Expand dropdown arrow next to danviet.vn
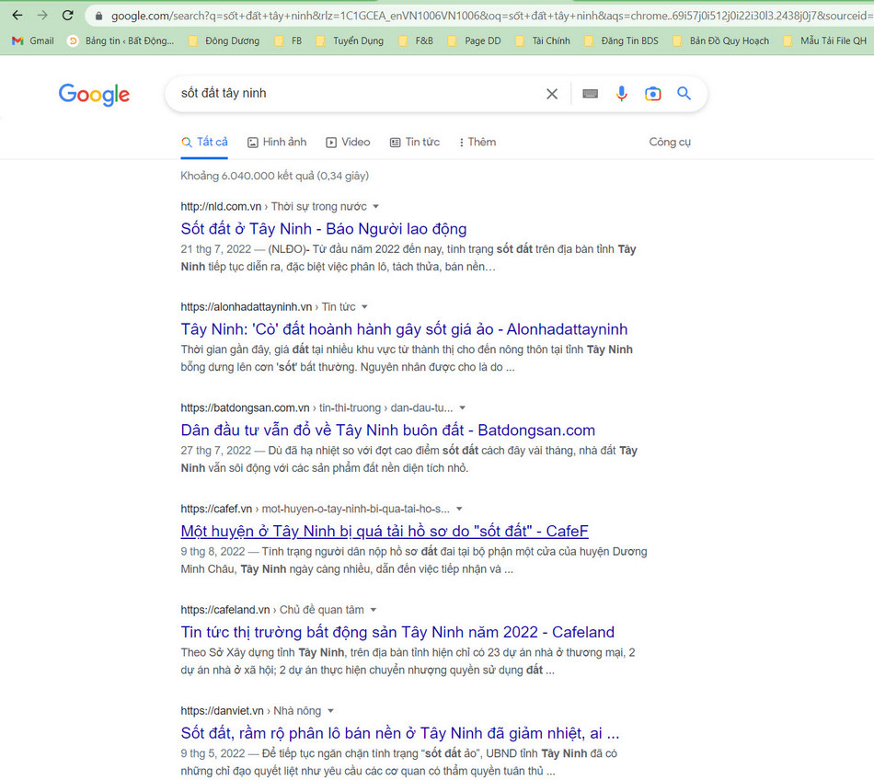 330,711
